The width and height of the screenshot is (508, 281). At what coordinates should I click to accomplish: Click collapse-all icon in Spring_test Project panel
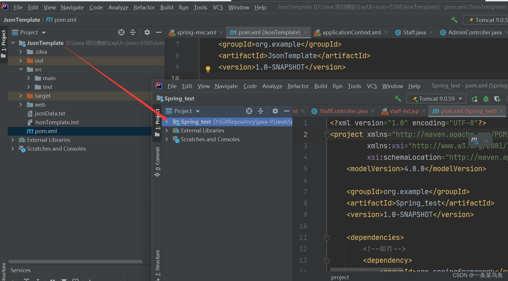tap(261, 111)
